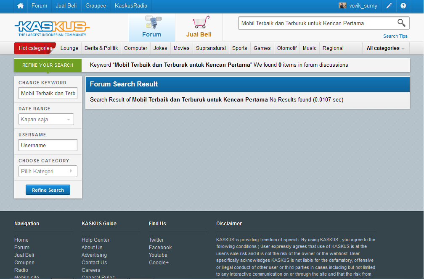The image size is (424, 279).
Task: Open Jual Beli in the top bar
Action: [x=66, y=6]
